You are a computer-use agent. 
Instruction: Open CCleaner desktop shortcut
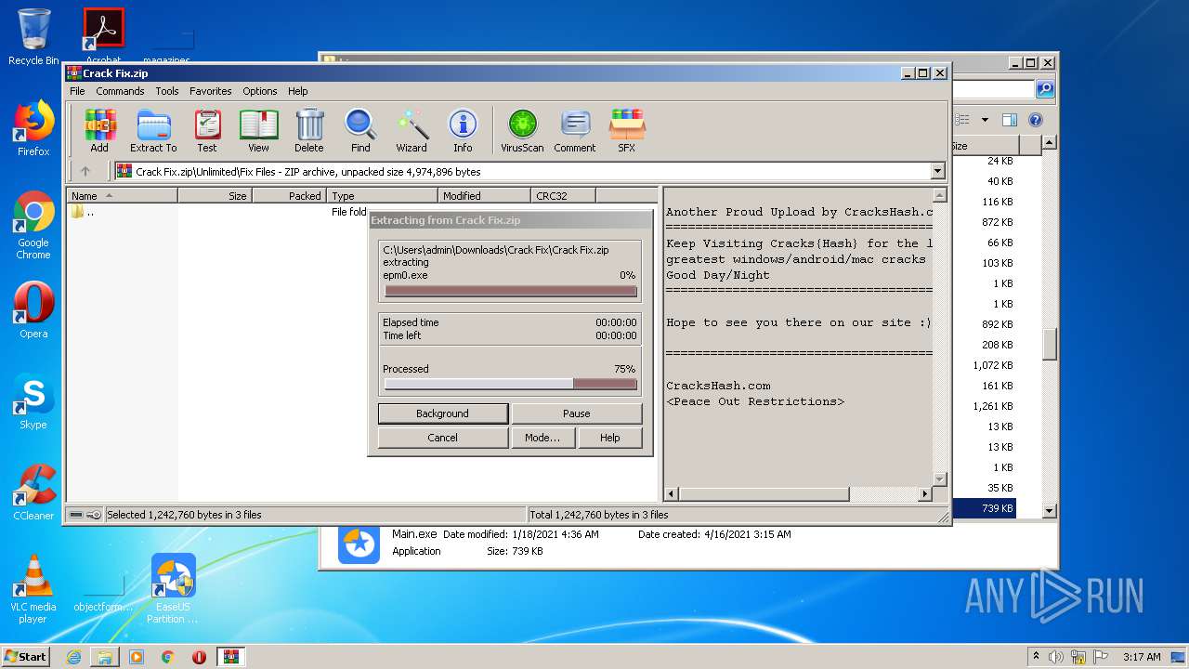[33, 492]
